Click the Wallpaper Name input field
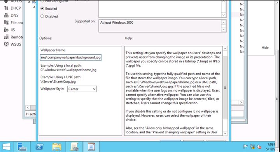Image resolution: width=280 pixels, height=152 pixels. click(71, 57)
